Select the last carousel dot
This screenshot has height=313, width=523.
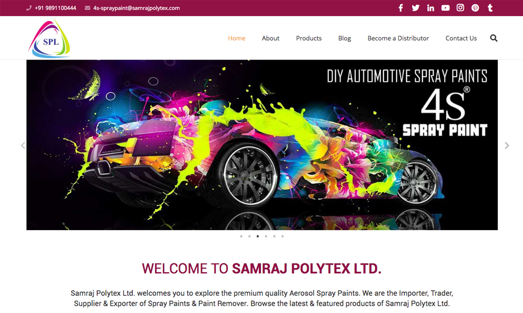[282, 236]
